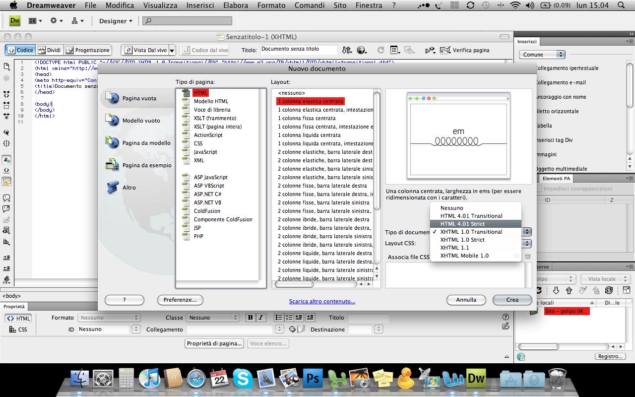Switch to Progettazione design view
Screen dimensions: 635x397
pyautogui.click(x=87, y=50)
